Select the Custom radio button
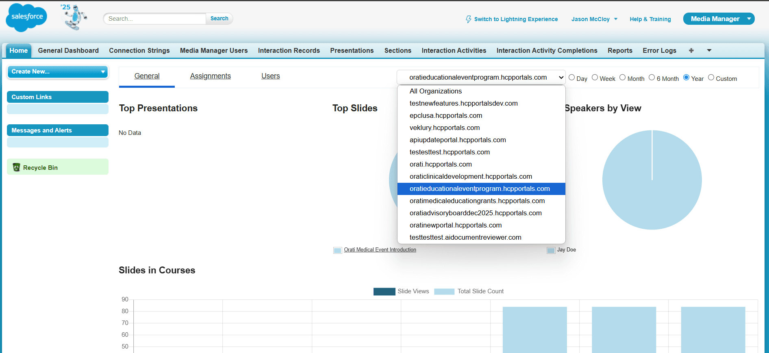Image resolution: width=769 pixels, height=353 pixels. (x=711, y=77)
